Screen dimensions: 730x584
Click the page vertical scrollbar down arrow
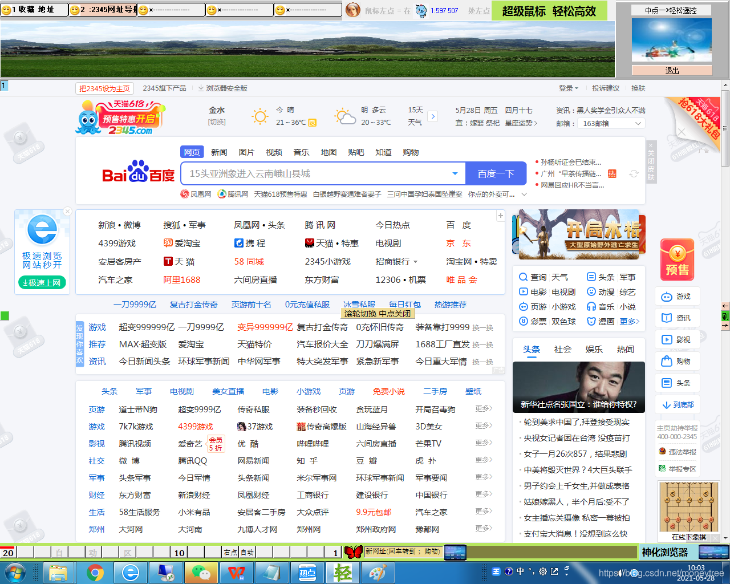[x=725, y=538]
